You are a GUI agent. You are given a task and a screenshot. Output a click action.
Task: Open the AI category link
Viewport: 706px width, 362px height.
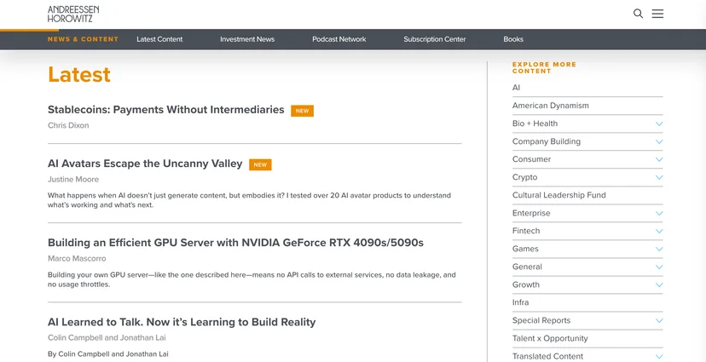pyautogui.click(x=516, y=88)
